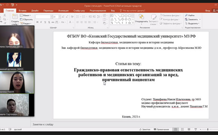218x135 pixels.
Task: Toggle strikethrough abc formatting
Action: 53,22
